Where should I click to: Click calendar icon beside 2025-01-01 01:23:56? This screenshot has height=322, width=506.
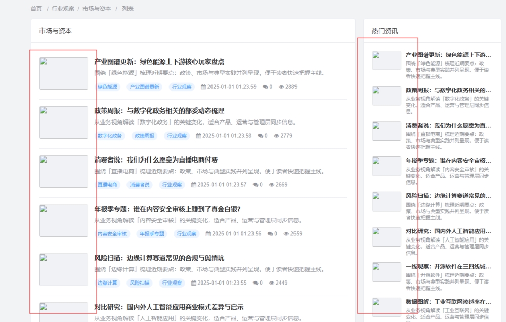(208, 234)
